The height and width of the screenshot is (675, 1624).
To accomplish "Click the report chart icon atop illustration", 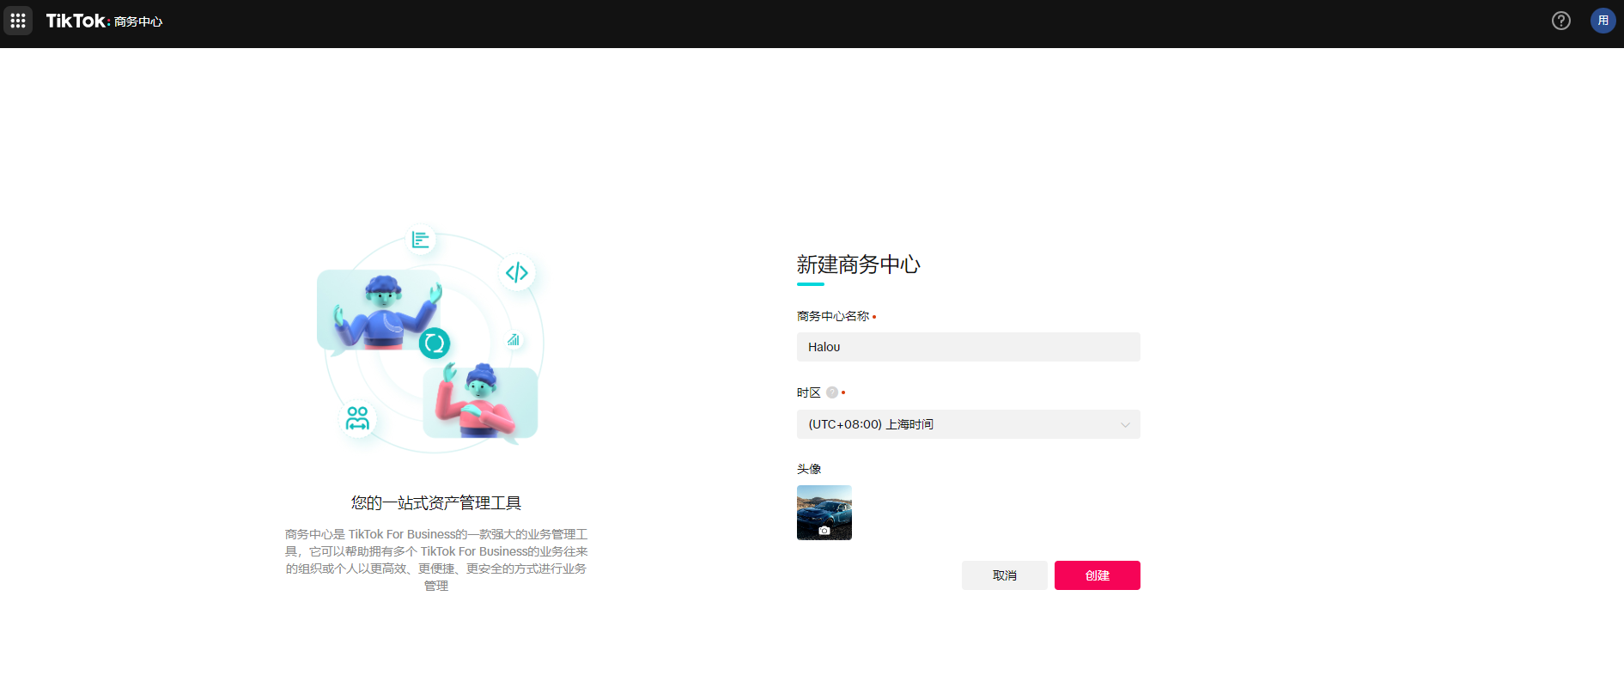I will (420, 240).
